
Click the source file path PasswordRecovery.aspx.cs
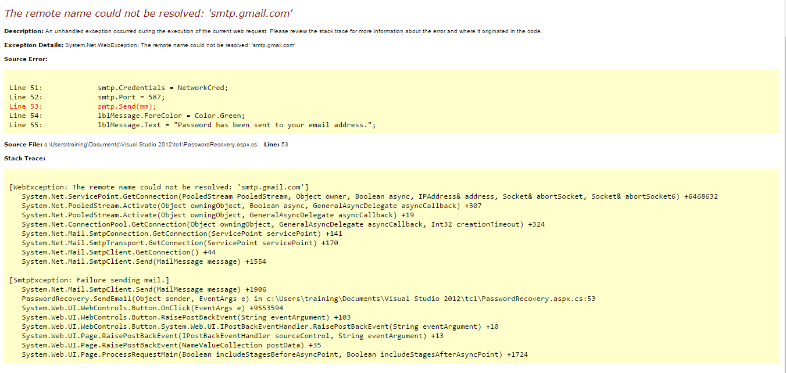151,144
